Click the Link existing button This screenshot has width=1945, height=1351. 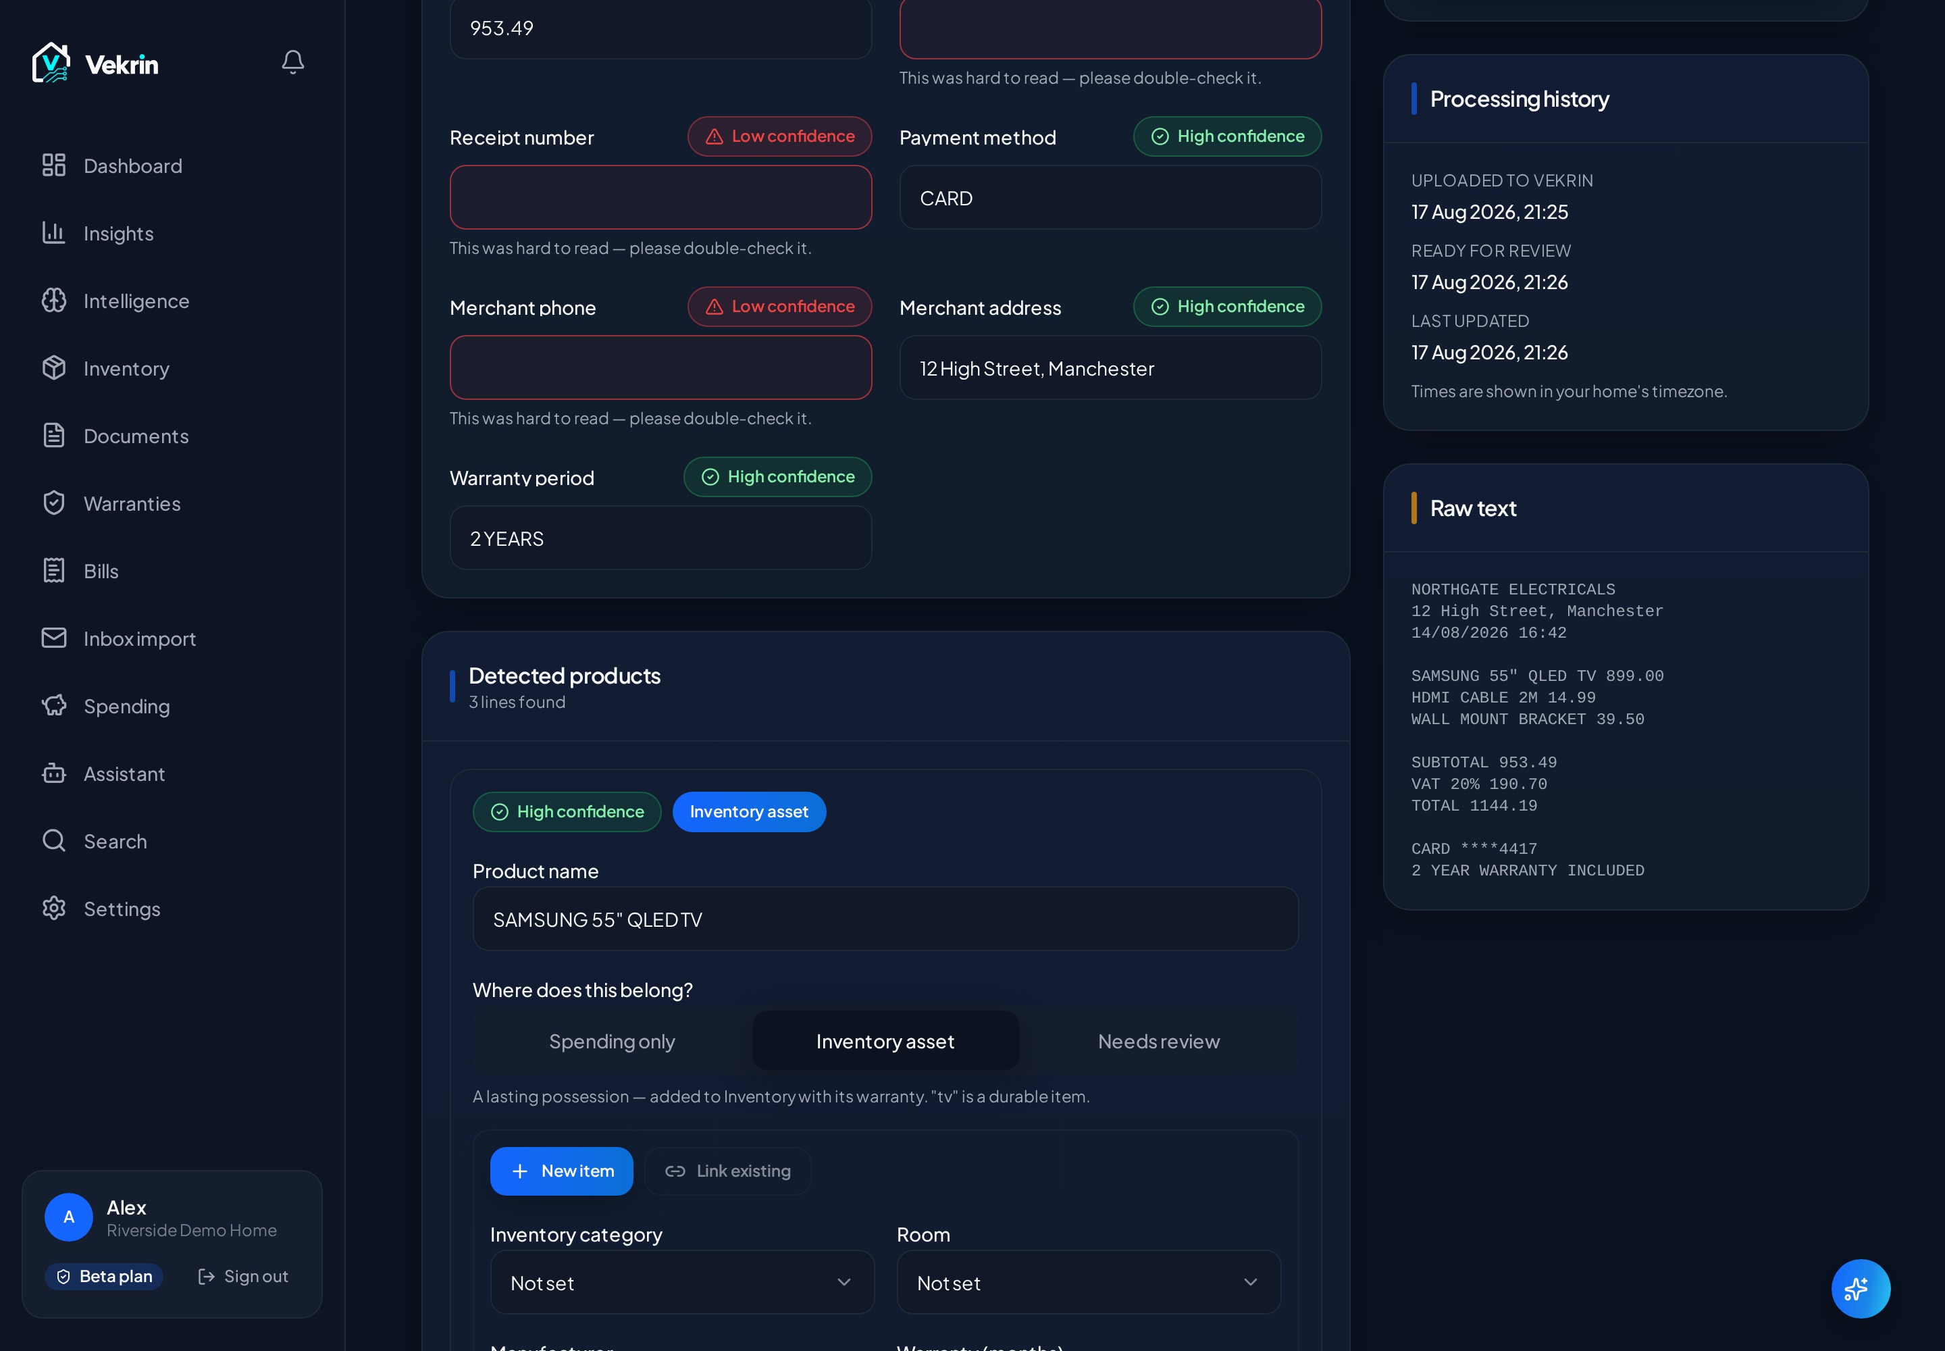click(x=728, y=1171)
